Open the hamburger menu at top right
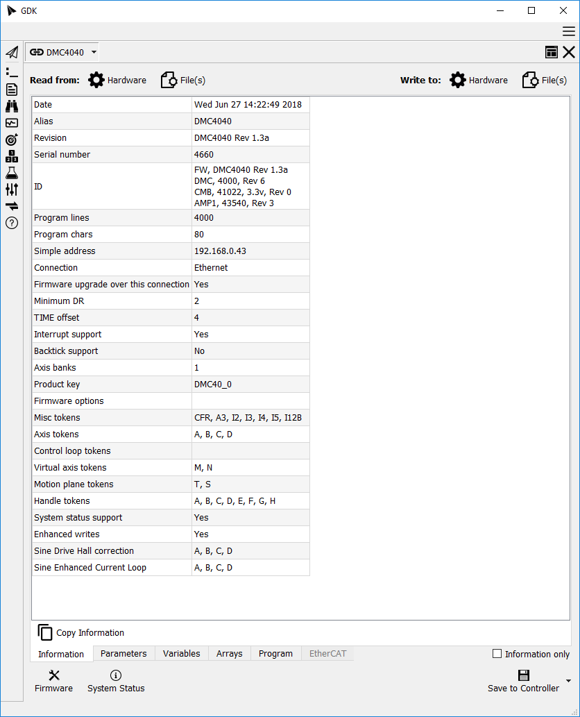Viewport: 580px width, 717px height. point(568,31)
